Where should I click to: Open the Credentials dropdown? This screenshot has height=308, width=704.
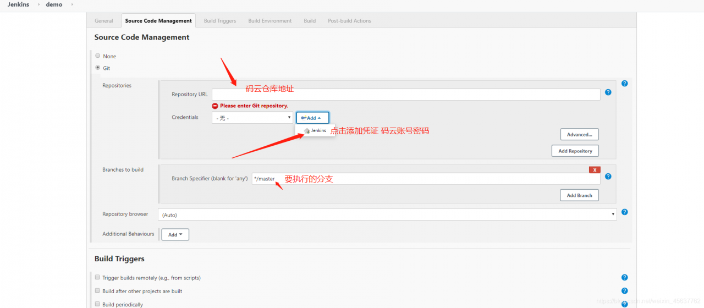coord(252,118)
